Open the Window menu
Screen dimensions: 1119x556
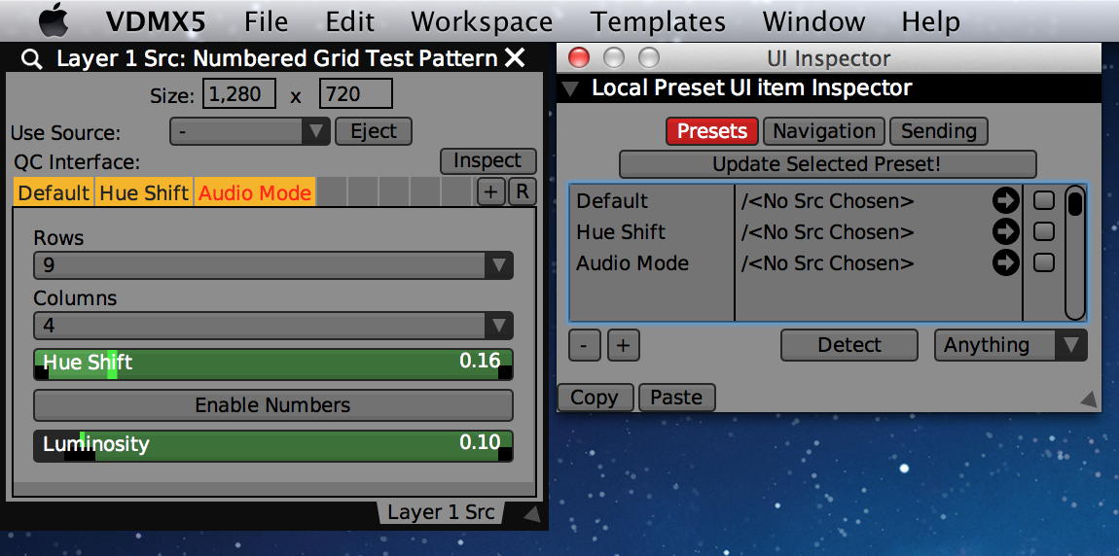(x=813, y=21)
